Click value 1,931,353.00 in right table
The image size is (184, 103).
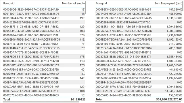click(175, 18)
